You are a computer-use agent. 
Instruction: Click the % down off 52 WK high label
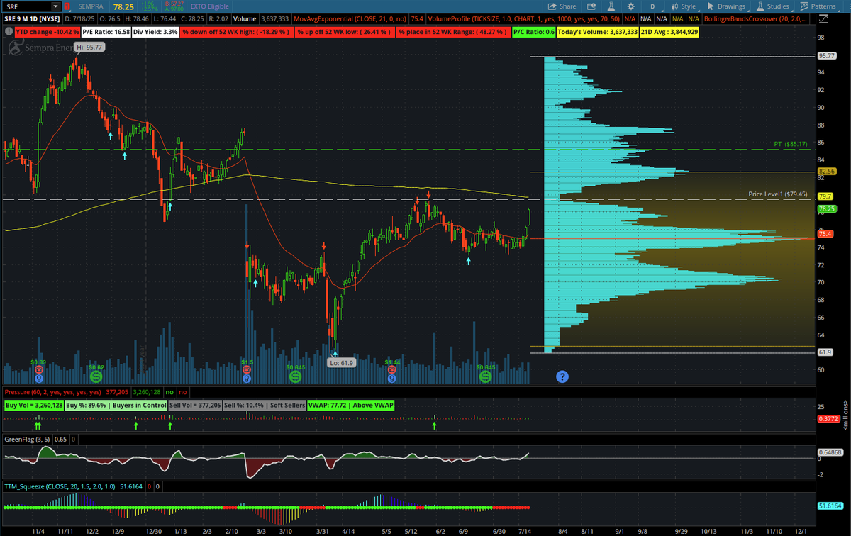click(x=237, y=32)
